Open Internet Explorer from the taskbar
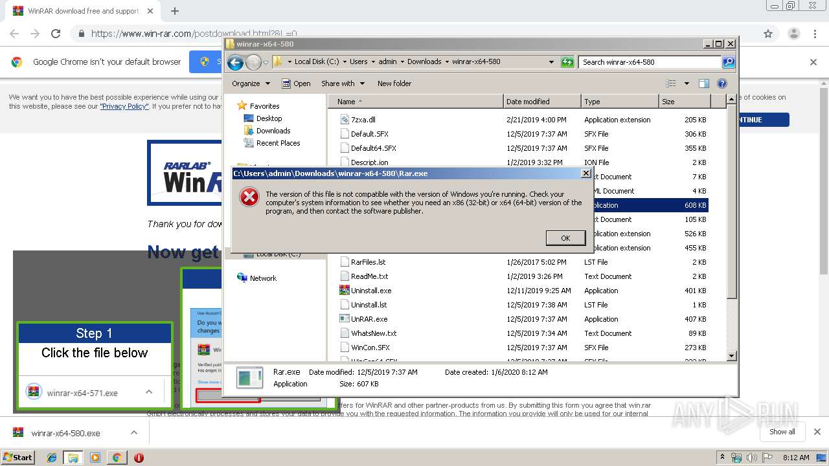 (x=52, y=458)
